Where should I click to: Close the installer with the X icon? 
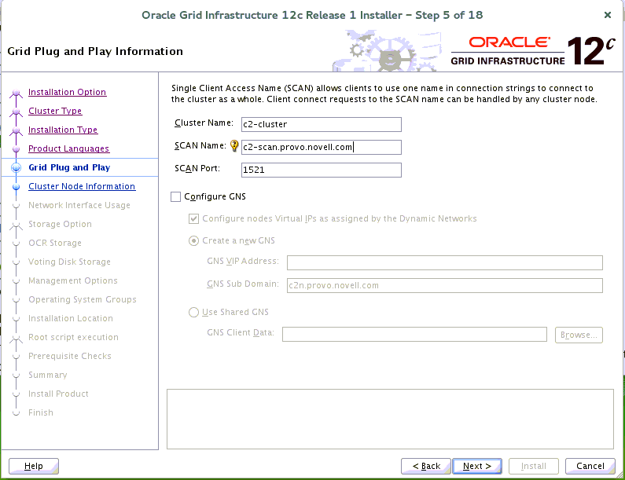tap(608, 15)
